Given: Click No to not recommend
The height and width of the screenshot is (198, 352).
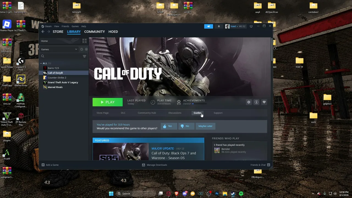Looking at the screenshot, I should (186, 126).
